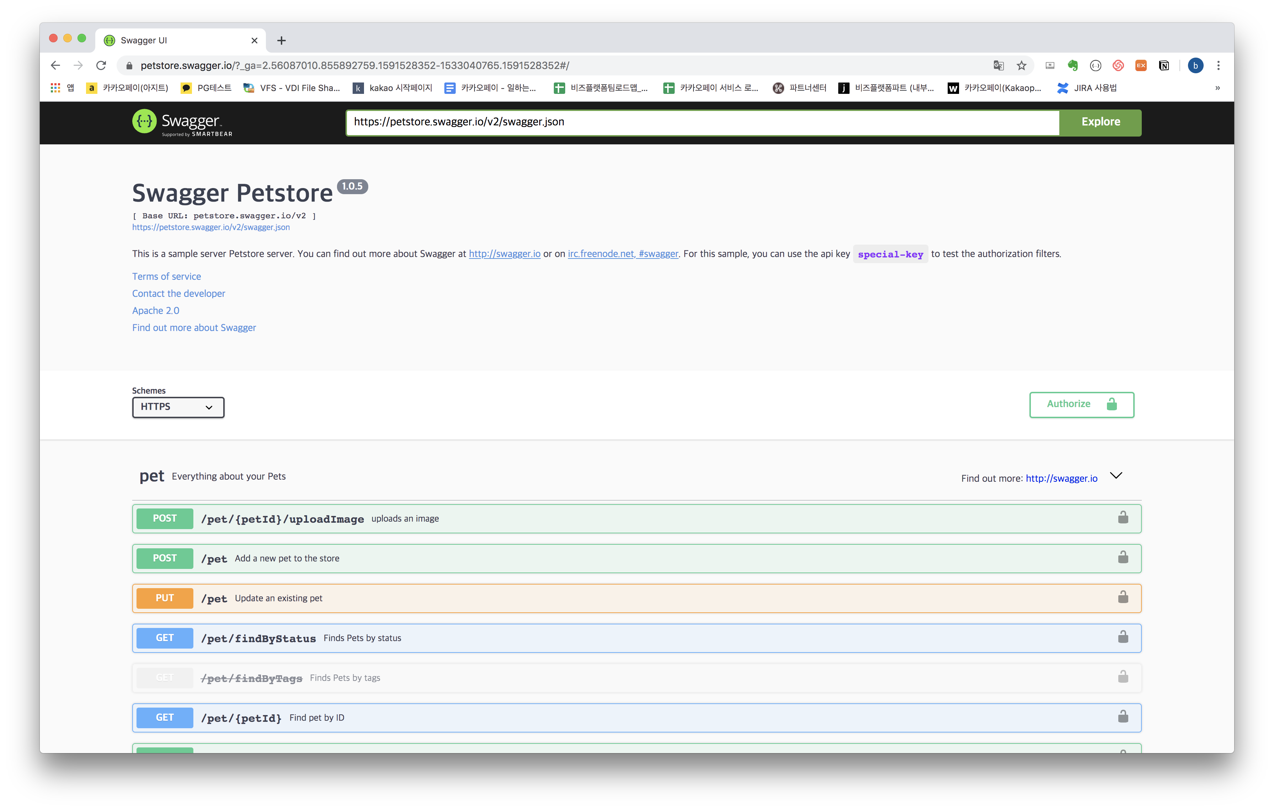1274x810 pixels.
Task: Open Chrome's three-dot menu
Action: point(1218,66)
